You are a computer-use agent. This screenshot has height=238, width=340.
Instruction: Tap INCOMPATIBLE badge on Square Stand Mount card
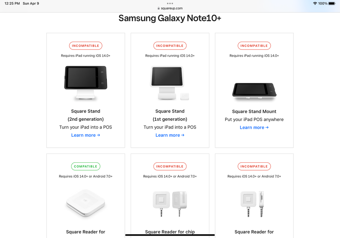254,46
